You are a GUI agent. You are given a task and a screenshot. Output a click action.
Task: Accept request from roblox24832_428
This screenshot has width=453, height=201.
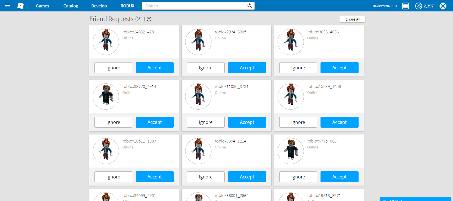click(155, 68)
